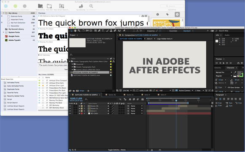Click the snapshot camera icon in composition viewer
245x152 pixels.
150,90
